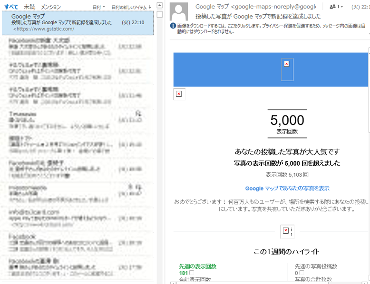
Task: Switch to the 未読 filter tab
Action: click(x=29, y=7)
